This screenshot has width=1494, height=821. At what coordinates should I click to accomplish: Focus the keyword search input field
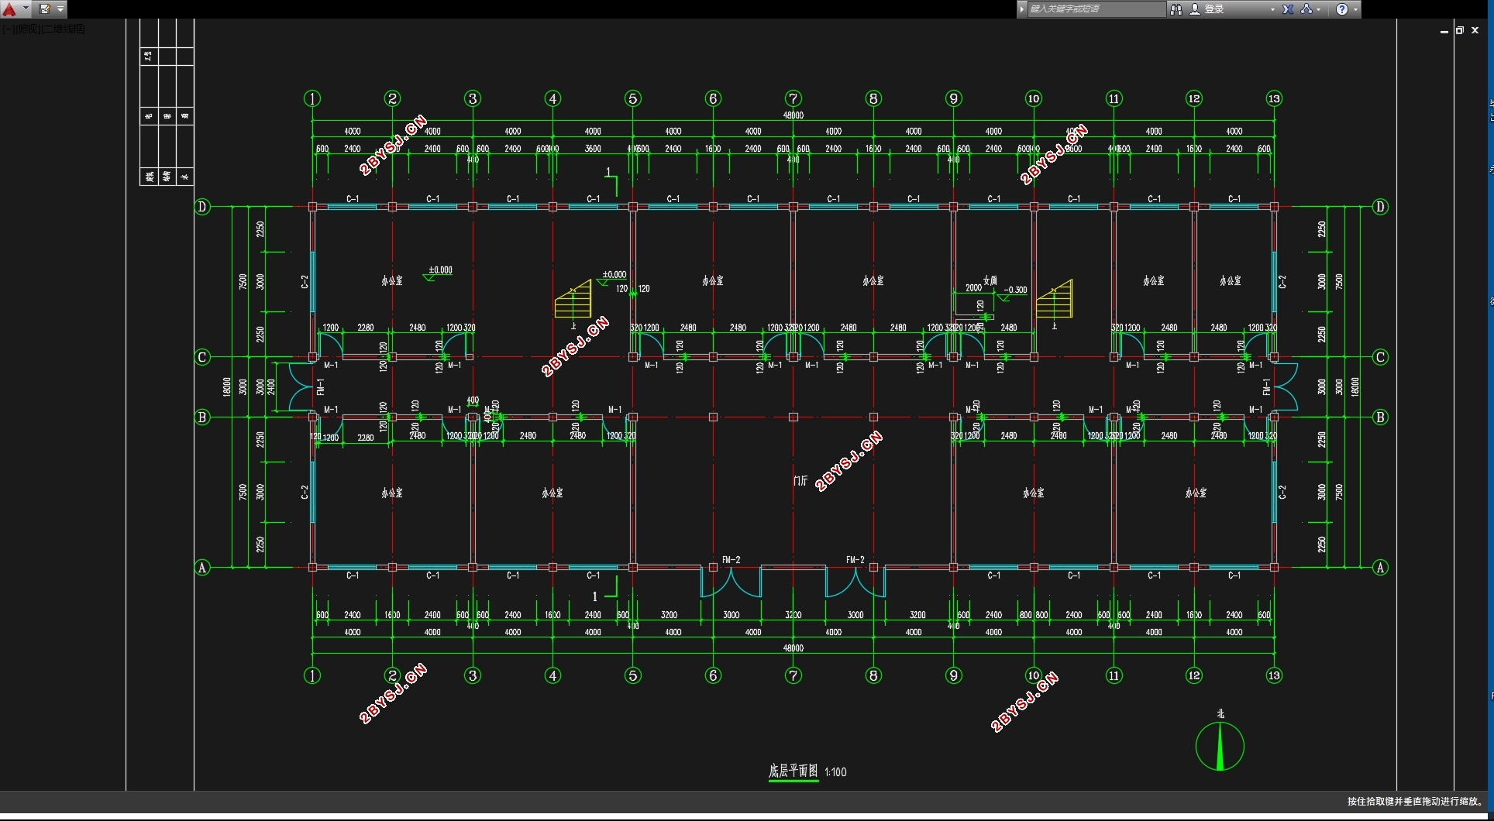click(1096, 9)
